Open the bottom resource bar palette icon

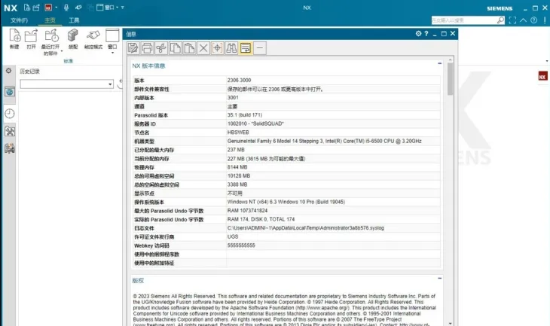click(10, 148)
